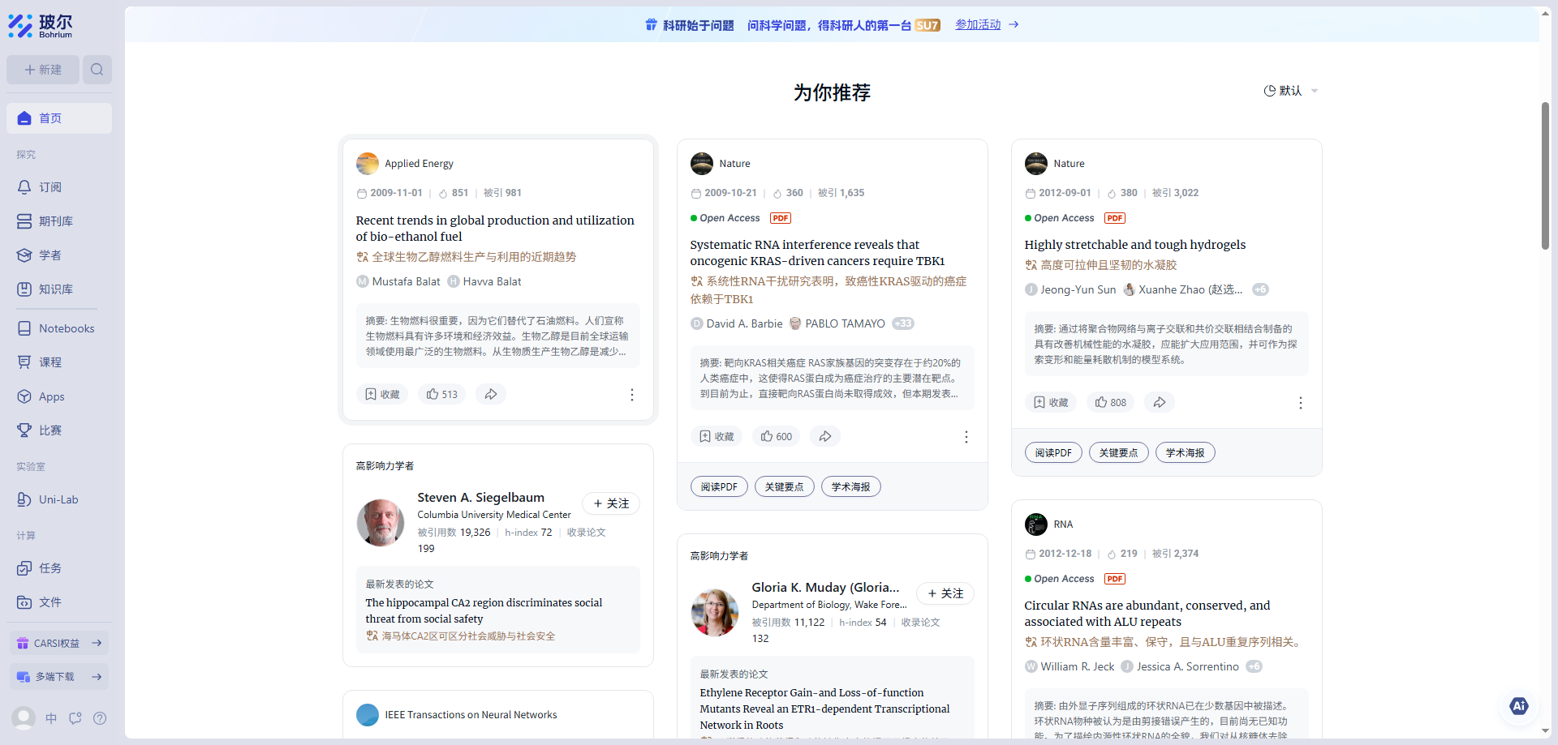Screen dimensions: 1558x745
Task: Switch language using the 中 icon
Action: (51, 718)
